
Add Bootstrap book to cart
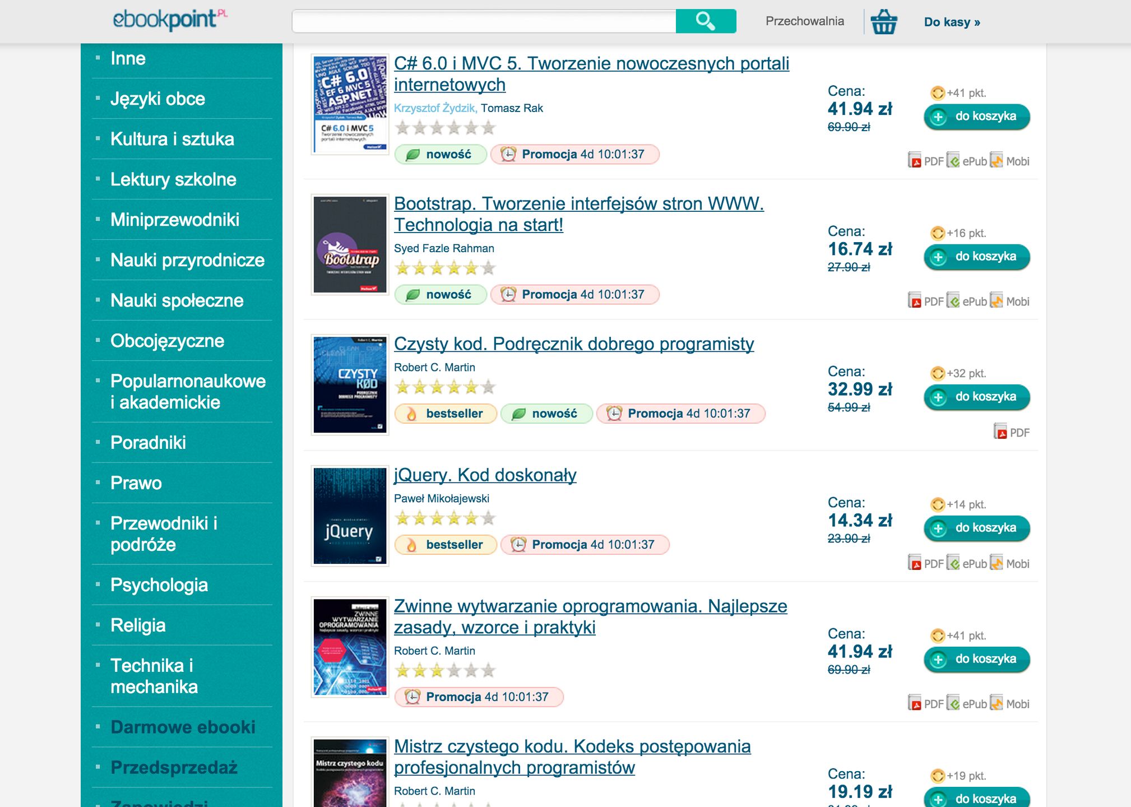pyautogui.click(x=976, y=257)
